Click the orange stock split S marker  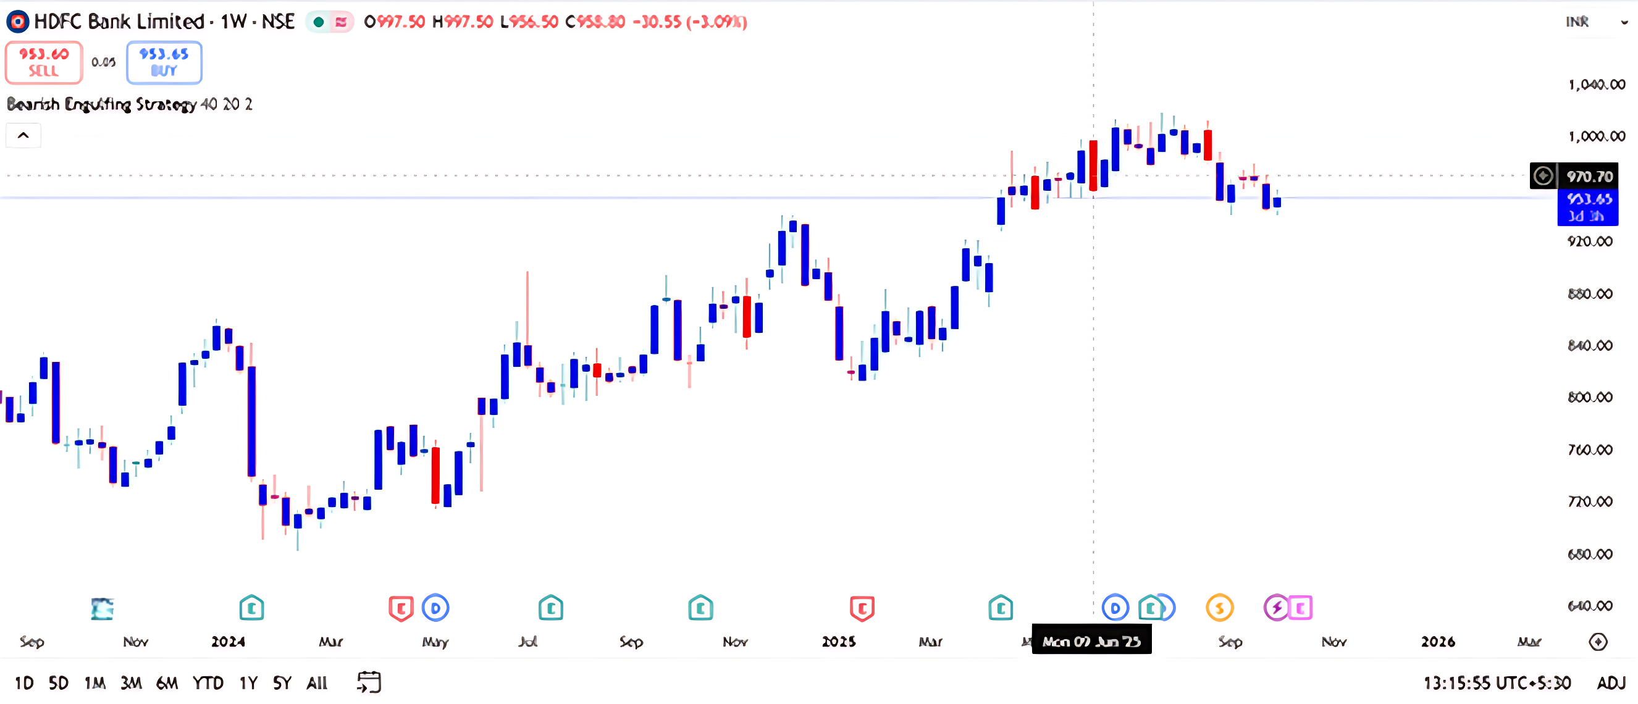coord(1219,608)
